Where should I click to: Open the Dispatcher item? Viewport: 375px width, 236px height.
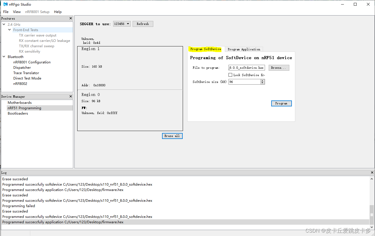point(22,68)
